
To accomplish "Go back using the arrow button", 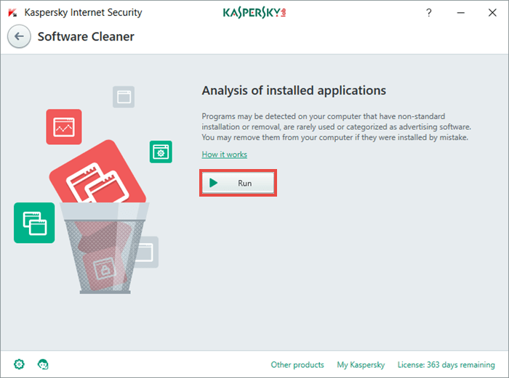I will pos(19,36).
